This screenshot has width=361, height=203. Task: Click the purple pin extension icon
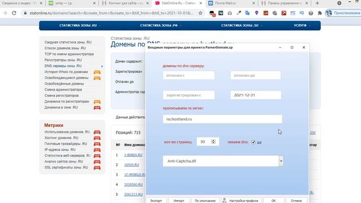[x=257, y=13]
